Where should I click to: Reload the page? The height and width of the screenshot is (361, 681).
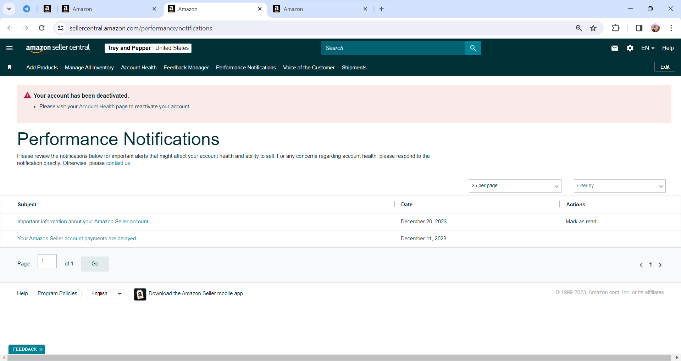[x=42, y=28]
